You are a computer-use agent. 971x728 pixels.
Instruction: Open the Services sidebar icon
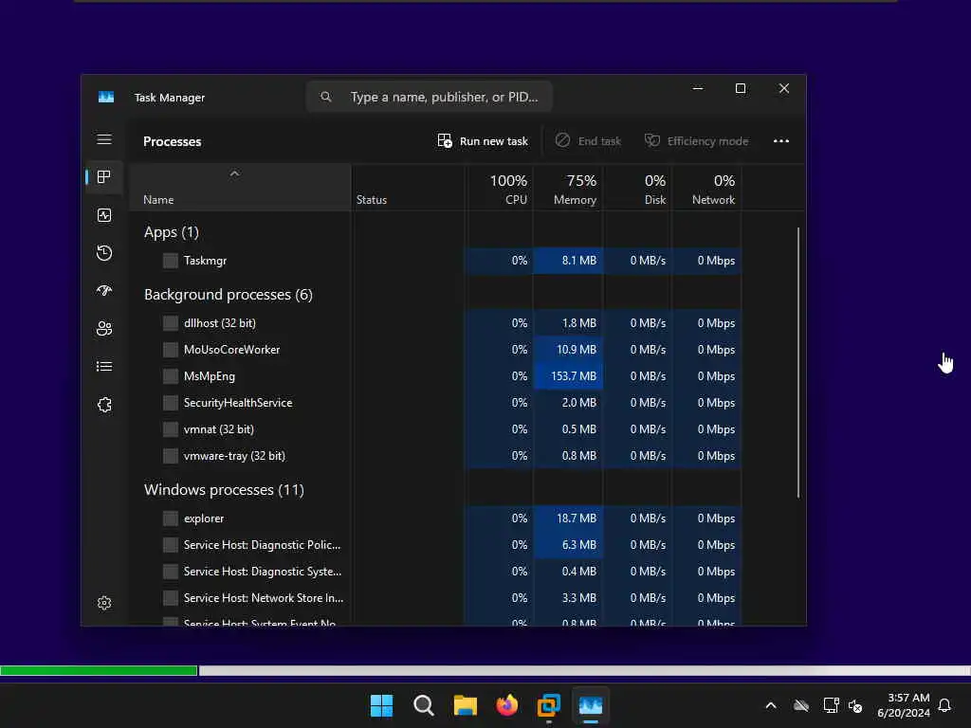[104, 404]
